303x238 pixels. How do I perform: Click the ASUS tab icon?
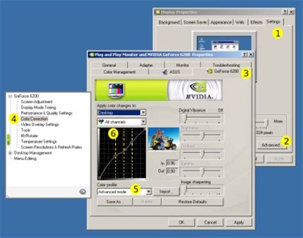click(165, 72)
